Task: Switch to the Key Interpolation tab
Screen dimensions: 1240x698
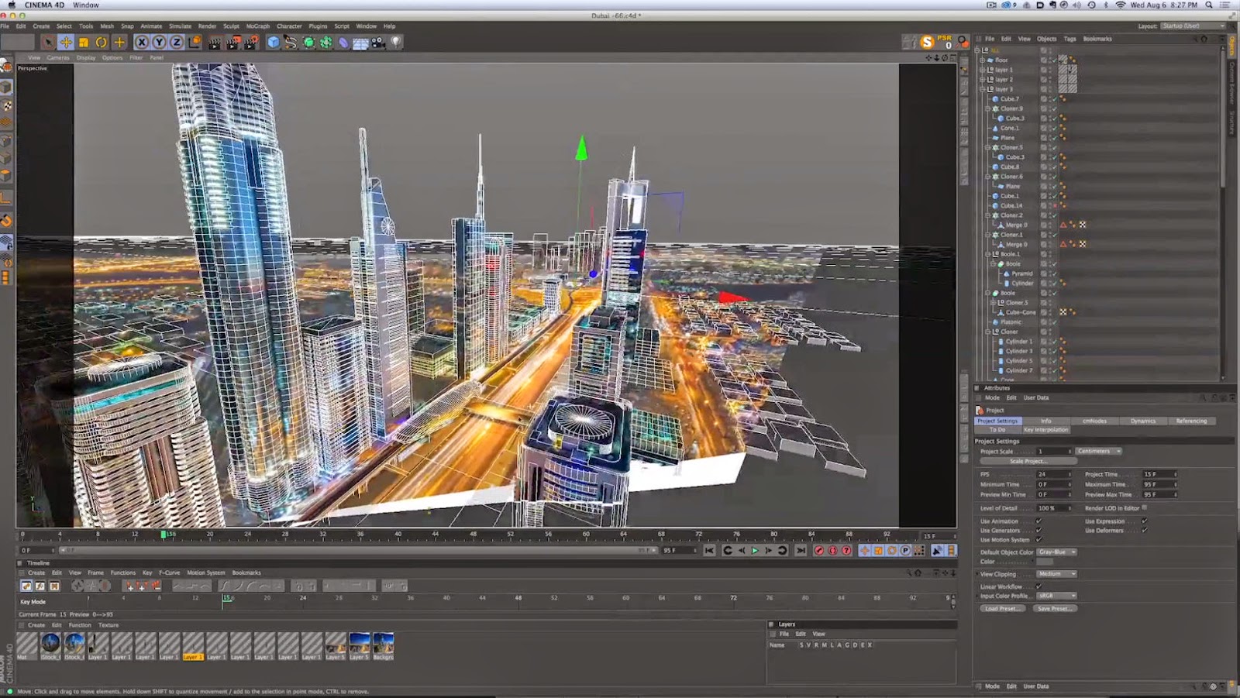Action: coord(1045,429)
